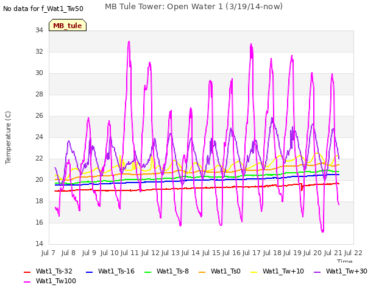This screenshot has width=390, height=293.
Task: Click the Jul 22 x-axis tick label
Action: [x=353, y=253]
